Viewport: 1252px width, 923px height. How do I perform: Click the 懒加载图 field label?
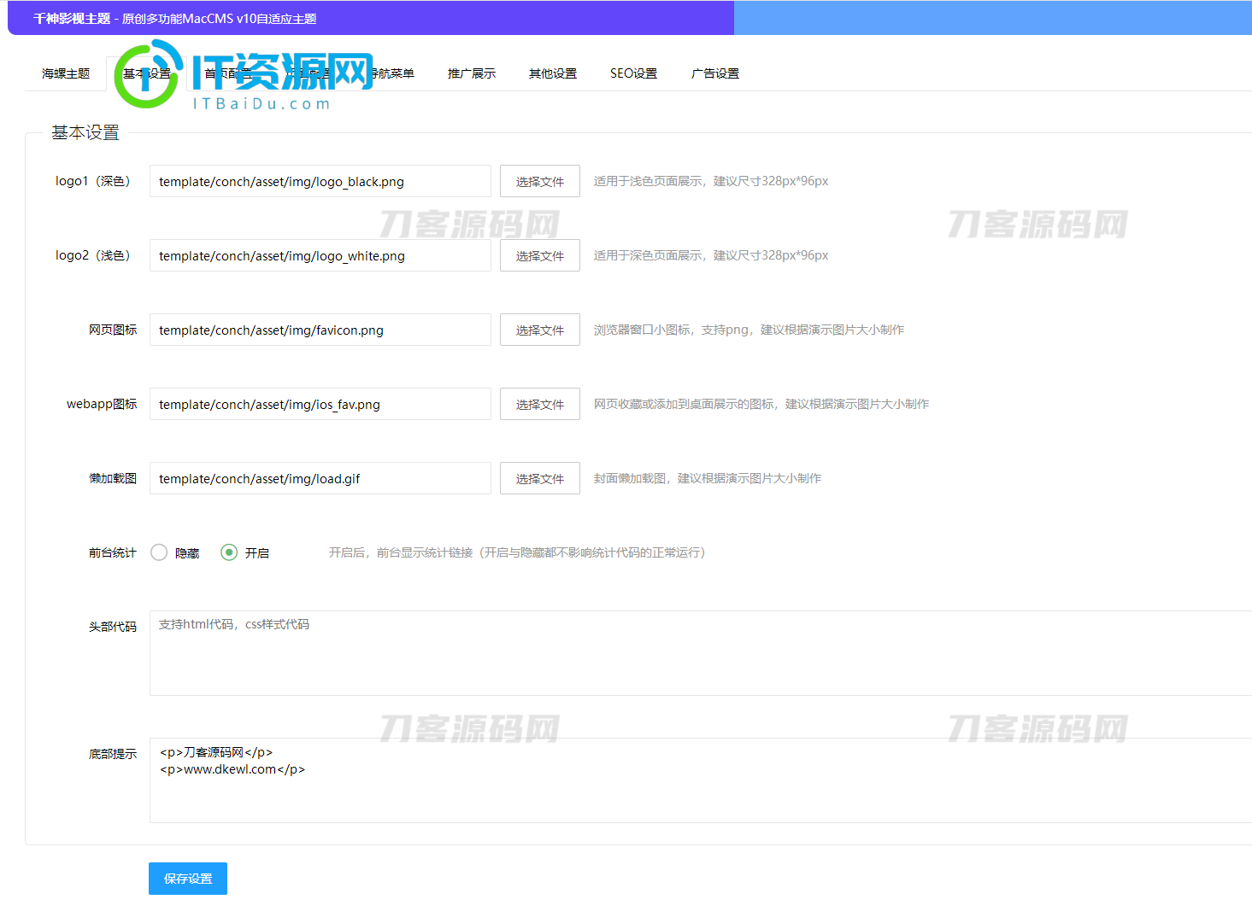(x=113, y=478)
